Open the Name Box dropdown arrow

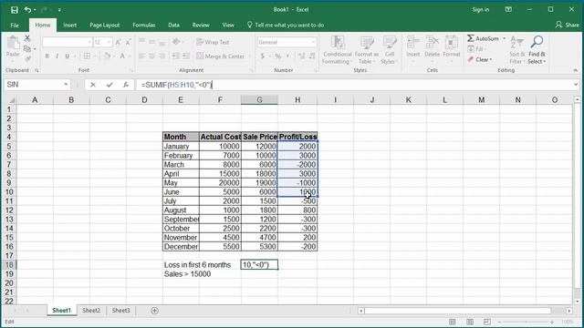point(66,85)
